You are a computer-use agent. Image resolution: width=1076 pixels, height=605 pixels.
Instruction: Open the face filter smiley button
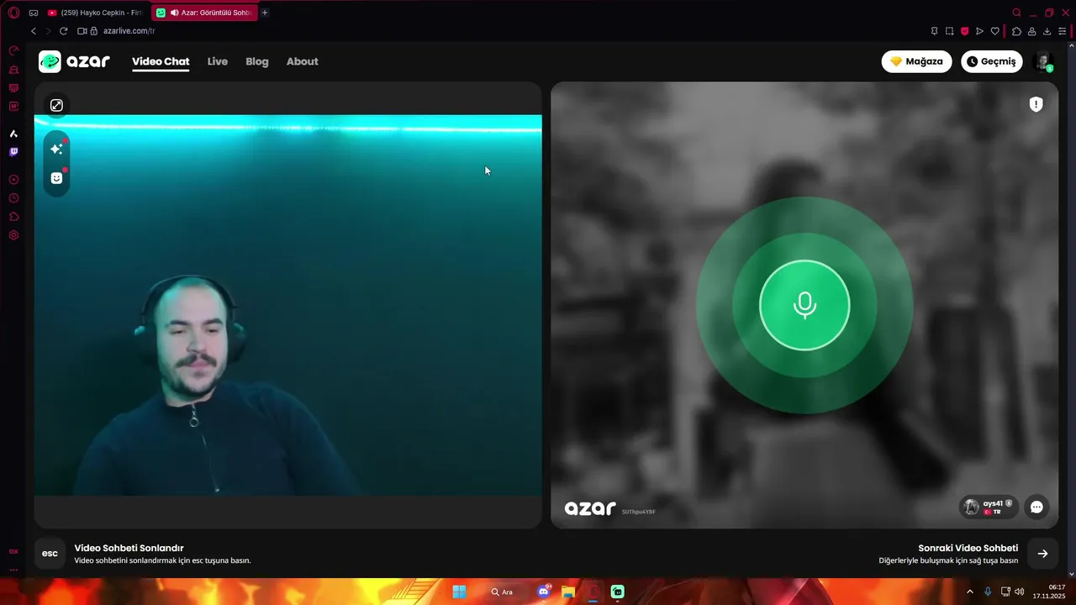coord(56,178)
